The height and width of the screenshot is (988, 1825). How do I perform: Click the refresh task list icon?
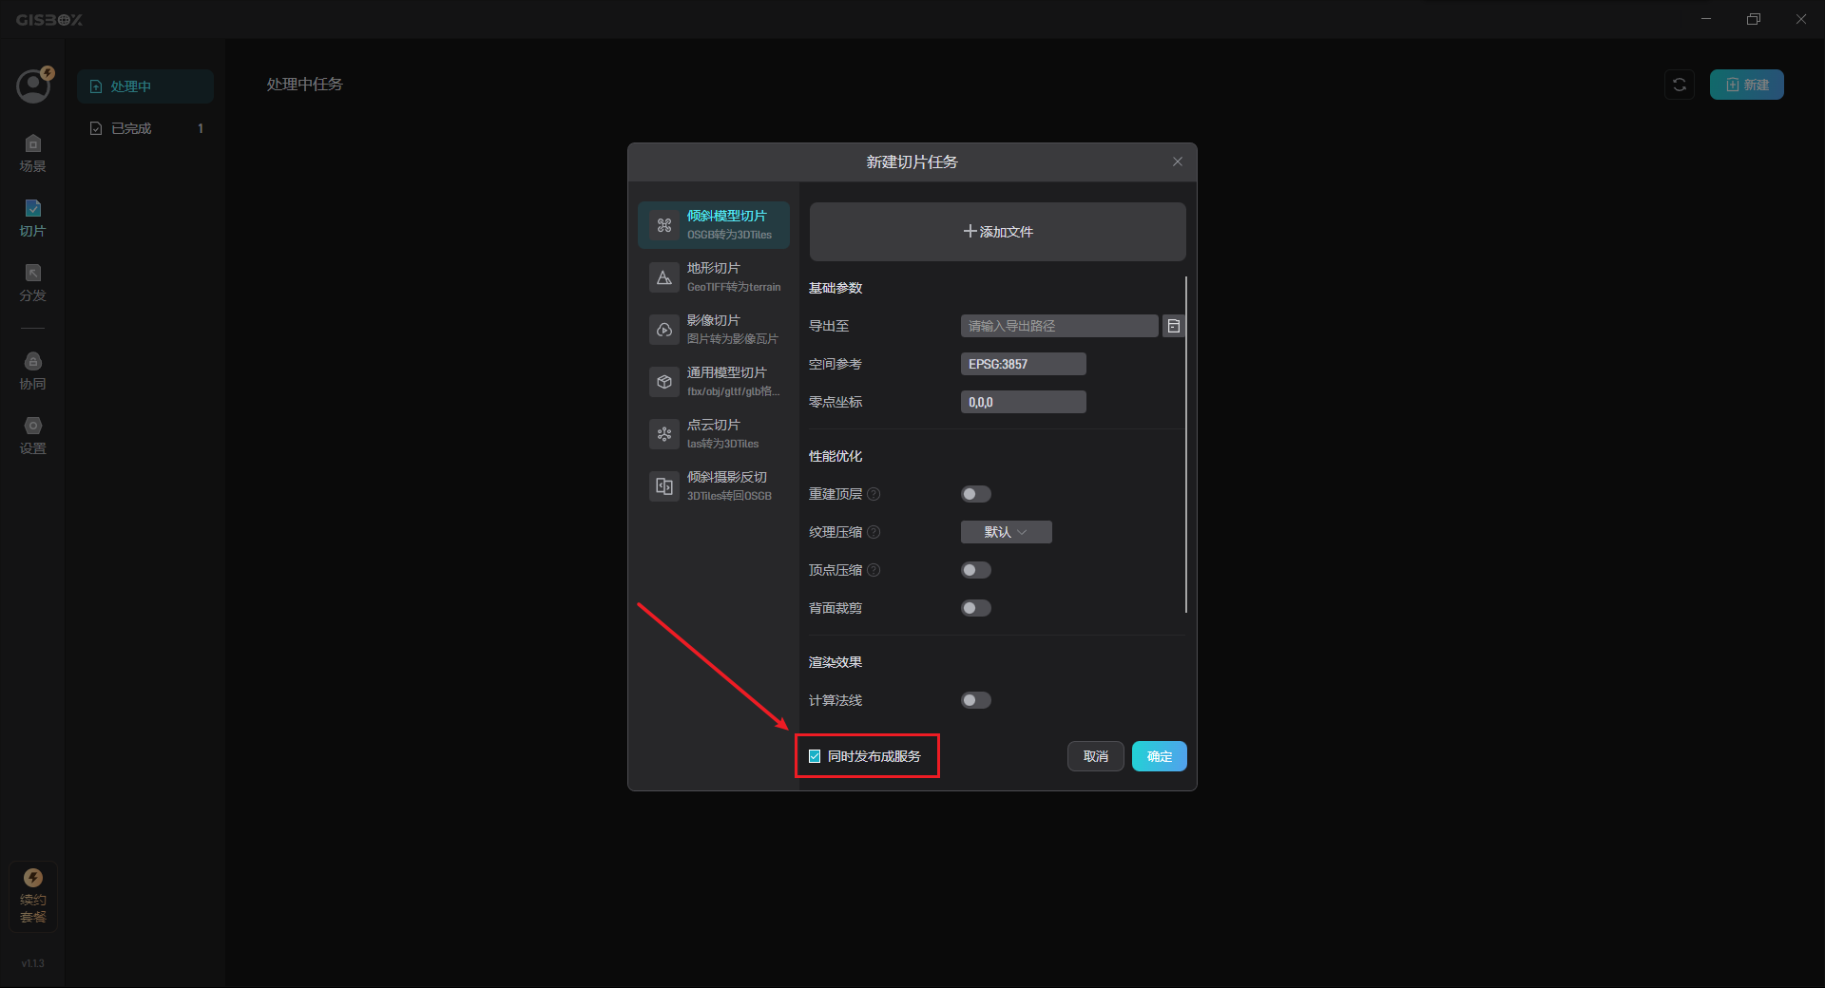(x=1680, y=85)
